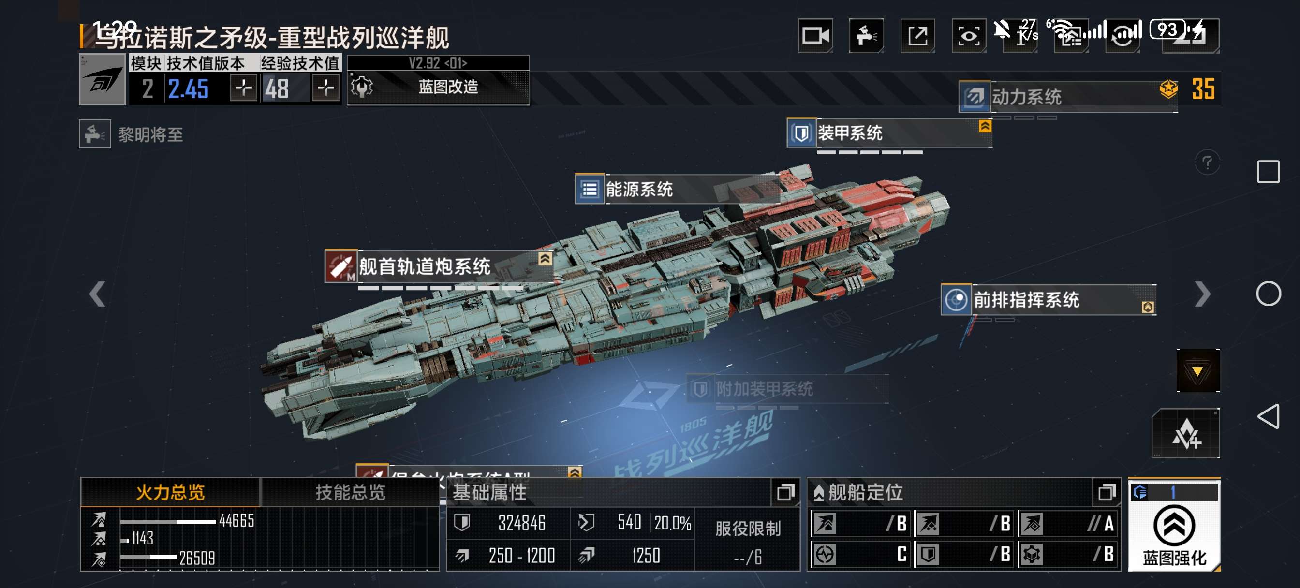The width and height of the screenshot is (1300, 588).
Task: Go to previous ship with left arrow
Action: (x=97, y=294)
